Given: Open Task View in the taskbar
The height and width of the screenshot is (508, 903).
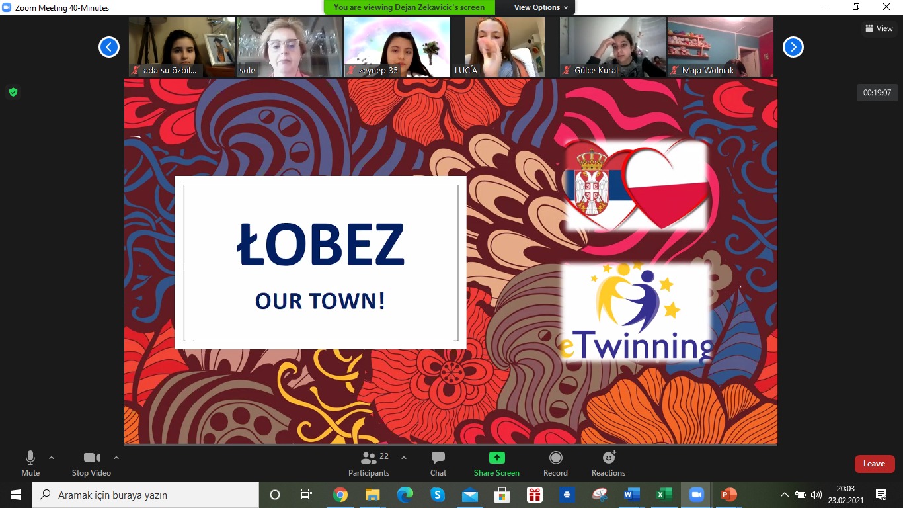Looking at the screenshot, I should (307, 495).
